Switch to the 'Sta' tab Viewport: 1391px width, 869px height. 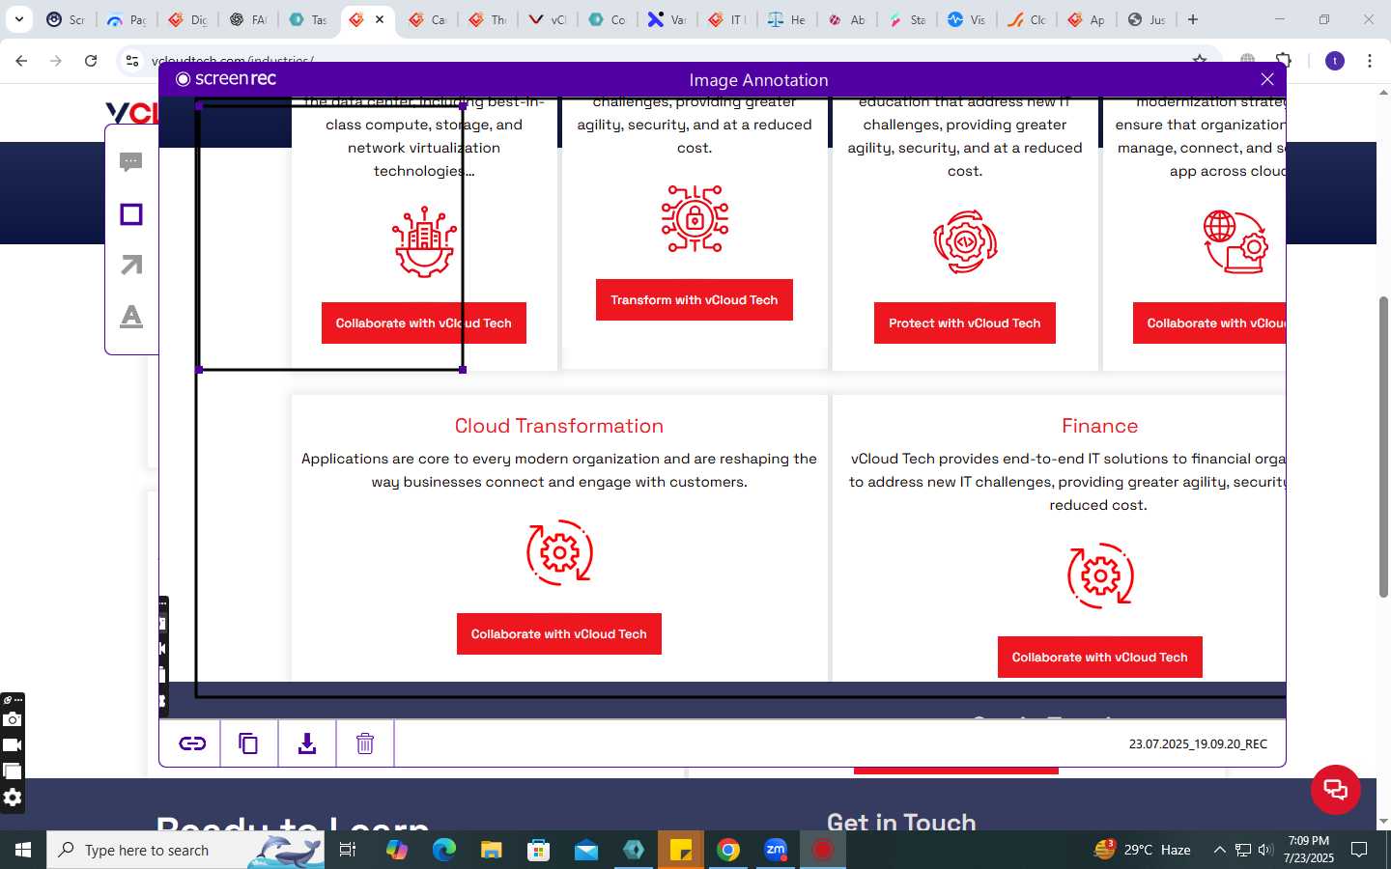point(907,19)
